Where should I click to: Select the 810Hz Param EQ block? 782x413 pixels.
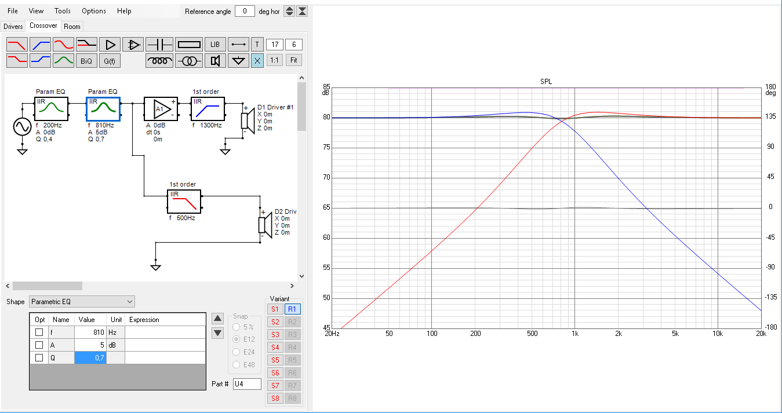tap(103, 108)
